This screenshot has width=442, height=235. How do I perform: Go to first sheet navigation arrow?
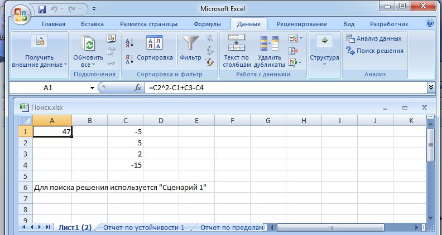23,227
